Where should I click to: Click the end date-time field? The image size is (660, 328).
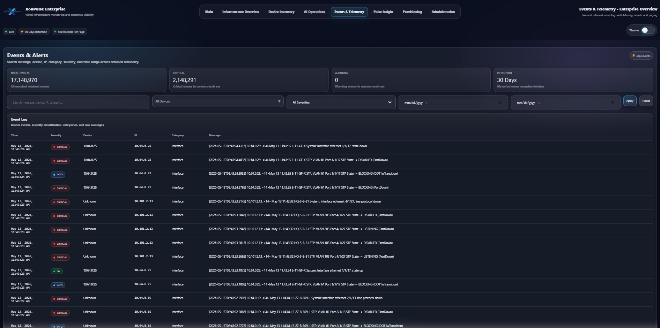click(565, 103)
